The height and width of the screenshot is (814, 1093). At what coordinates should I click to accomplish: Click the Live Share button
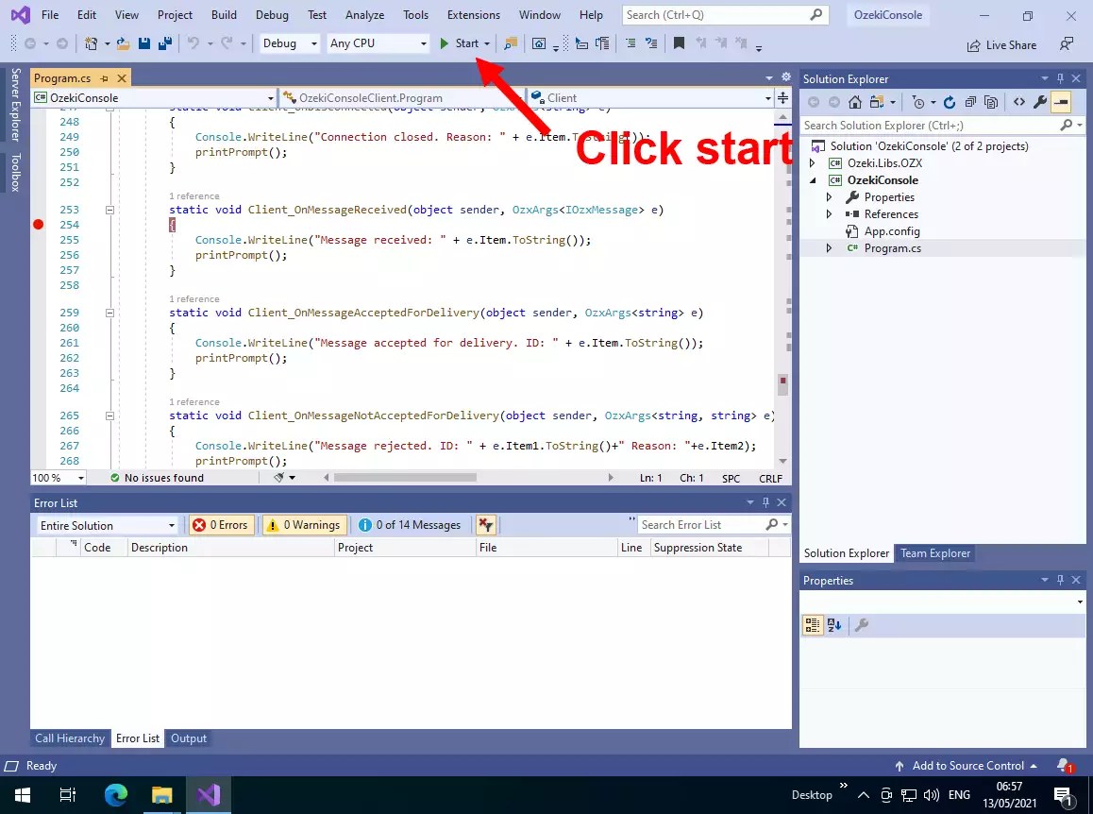coord(1001,44)
